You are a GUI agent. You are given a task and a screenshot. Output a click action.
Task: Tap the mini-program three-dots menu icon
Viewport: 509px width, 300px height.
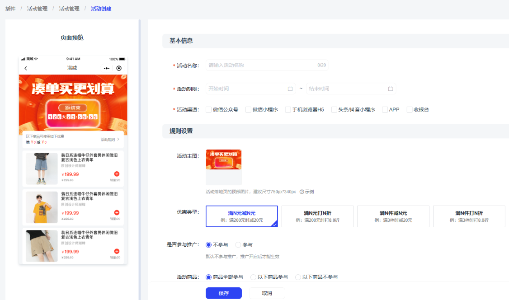107,68
